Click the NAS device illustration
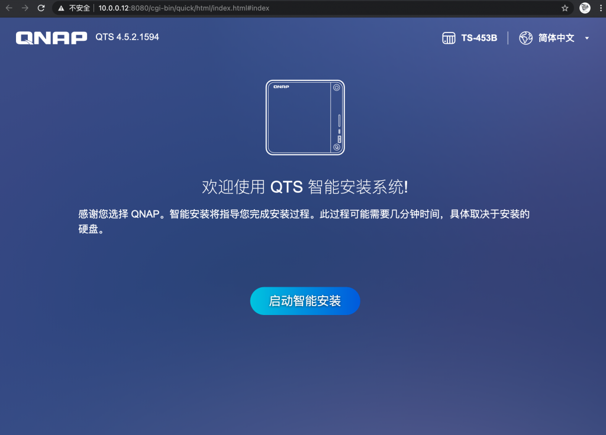Image resolution: width=606 pixels, height=435 pixels. tap(305, 118)
